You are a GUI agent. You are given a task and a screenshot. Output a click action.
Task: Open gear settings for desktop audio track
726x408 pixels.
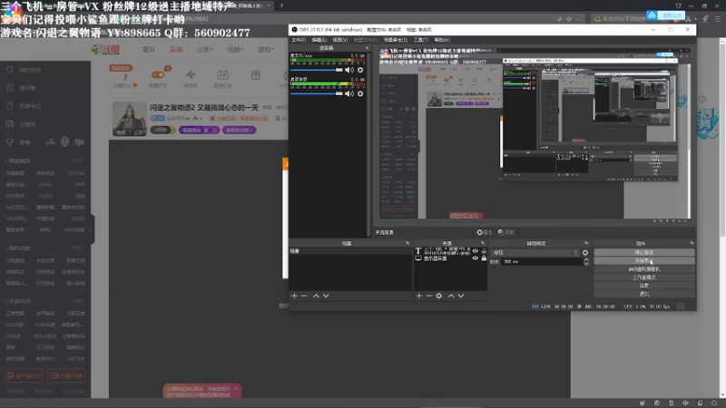pyautogui.click(x=360, y=93)
